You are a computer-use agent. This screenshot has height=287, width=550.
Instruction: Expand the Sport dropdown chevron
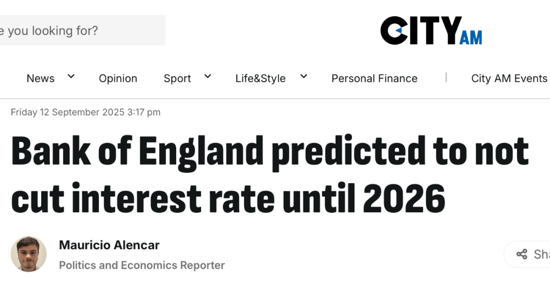coord(207,77)
